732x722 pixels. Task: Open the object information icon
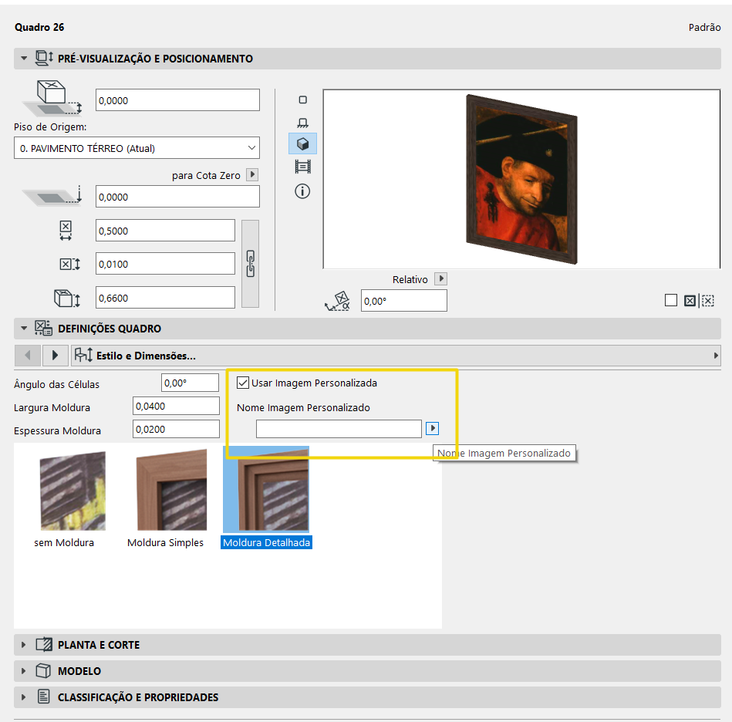[302, 191]
